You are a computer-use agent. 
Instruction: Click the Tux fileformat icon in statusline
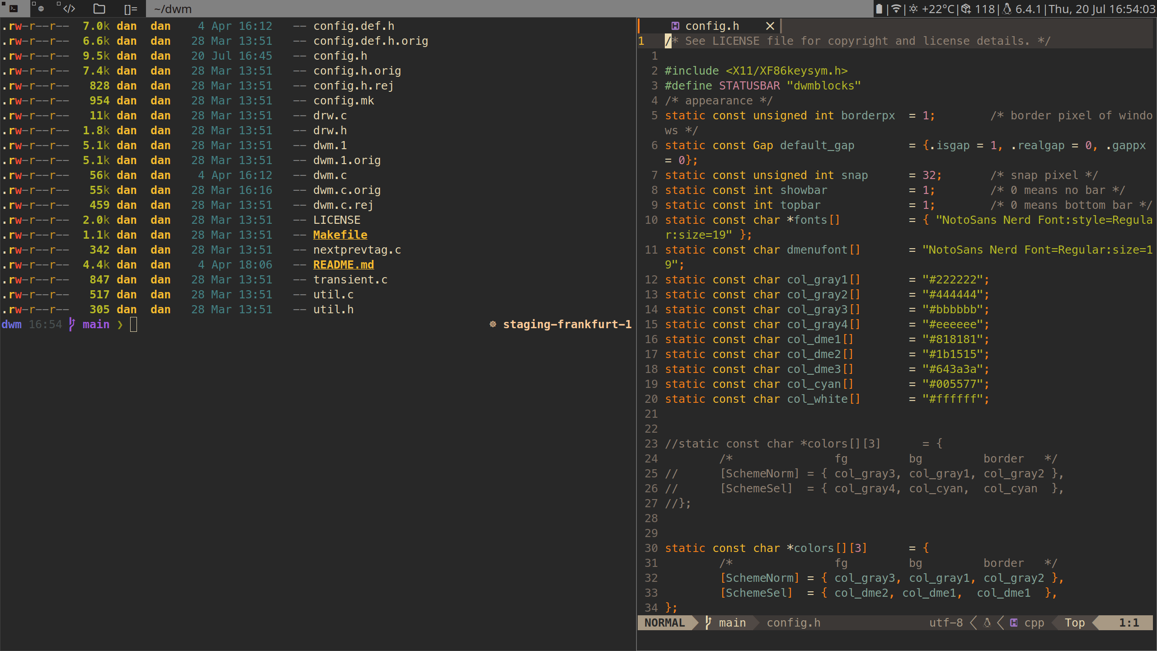pos(987,623)
